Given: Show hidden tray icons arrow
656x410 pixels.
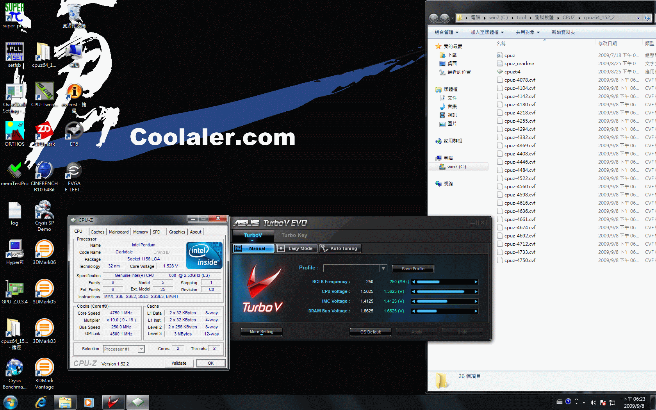Looking at the screenshot, I should [x=584, y=402].
